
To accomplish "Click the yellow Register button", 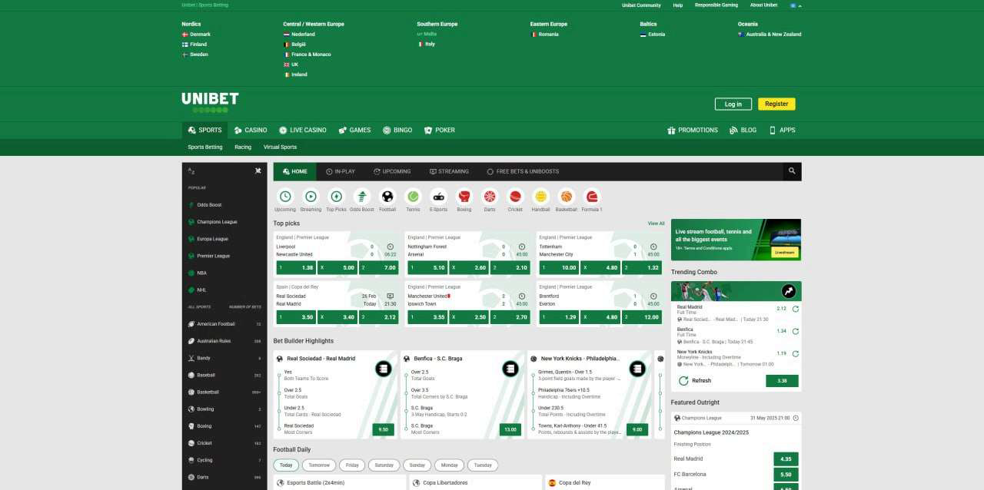I will click(776, 104).
